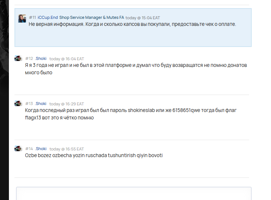Click .Shoki's avatar in post #14

coord(18,149)
